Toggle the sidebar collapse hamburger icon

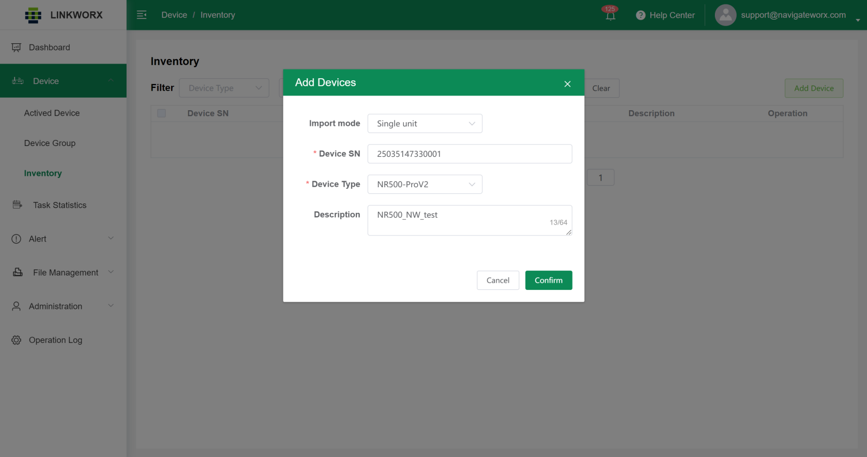click(142, 15)
